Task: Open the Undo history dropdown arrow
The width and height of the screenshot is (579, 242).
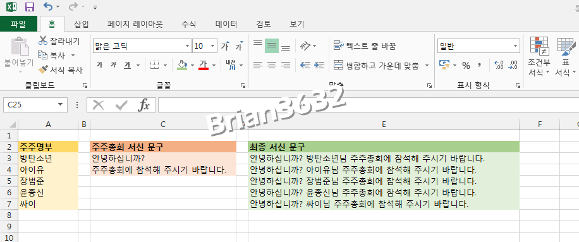Action: 58,7
